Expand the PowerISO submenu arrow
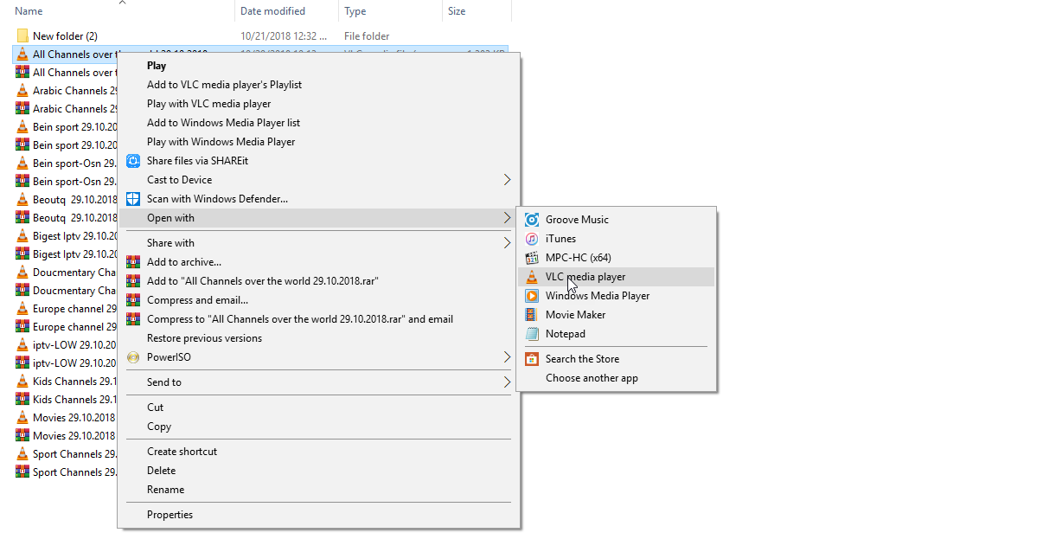 tap(507, 357)
